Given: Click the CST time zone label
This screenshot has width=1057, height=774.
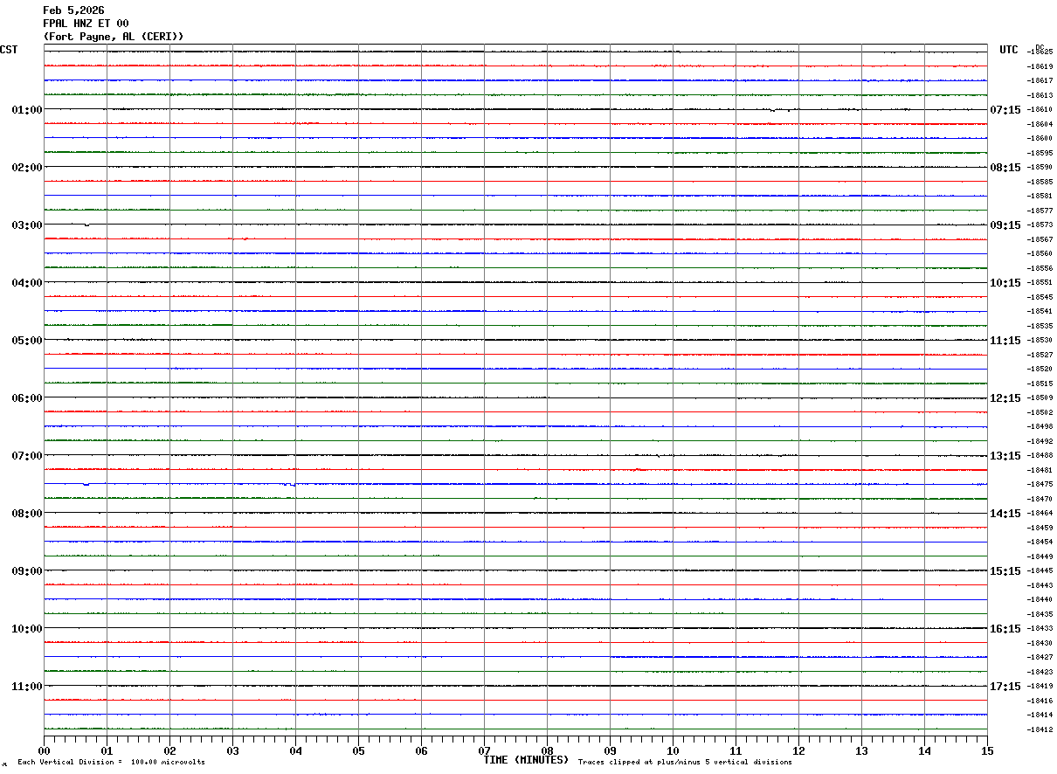Looking at the screenshot, I should [x=9, y=50].
